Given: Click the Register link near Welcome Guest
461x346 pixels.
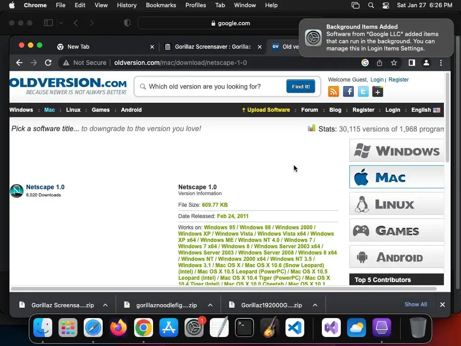Looking at the screenshot, I should point(398,80).
